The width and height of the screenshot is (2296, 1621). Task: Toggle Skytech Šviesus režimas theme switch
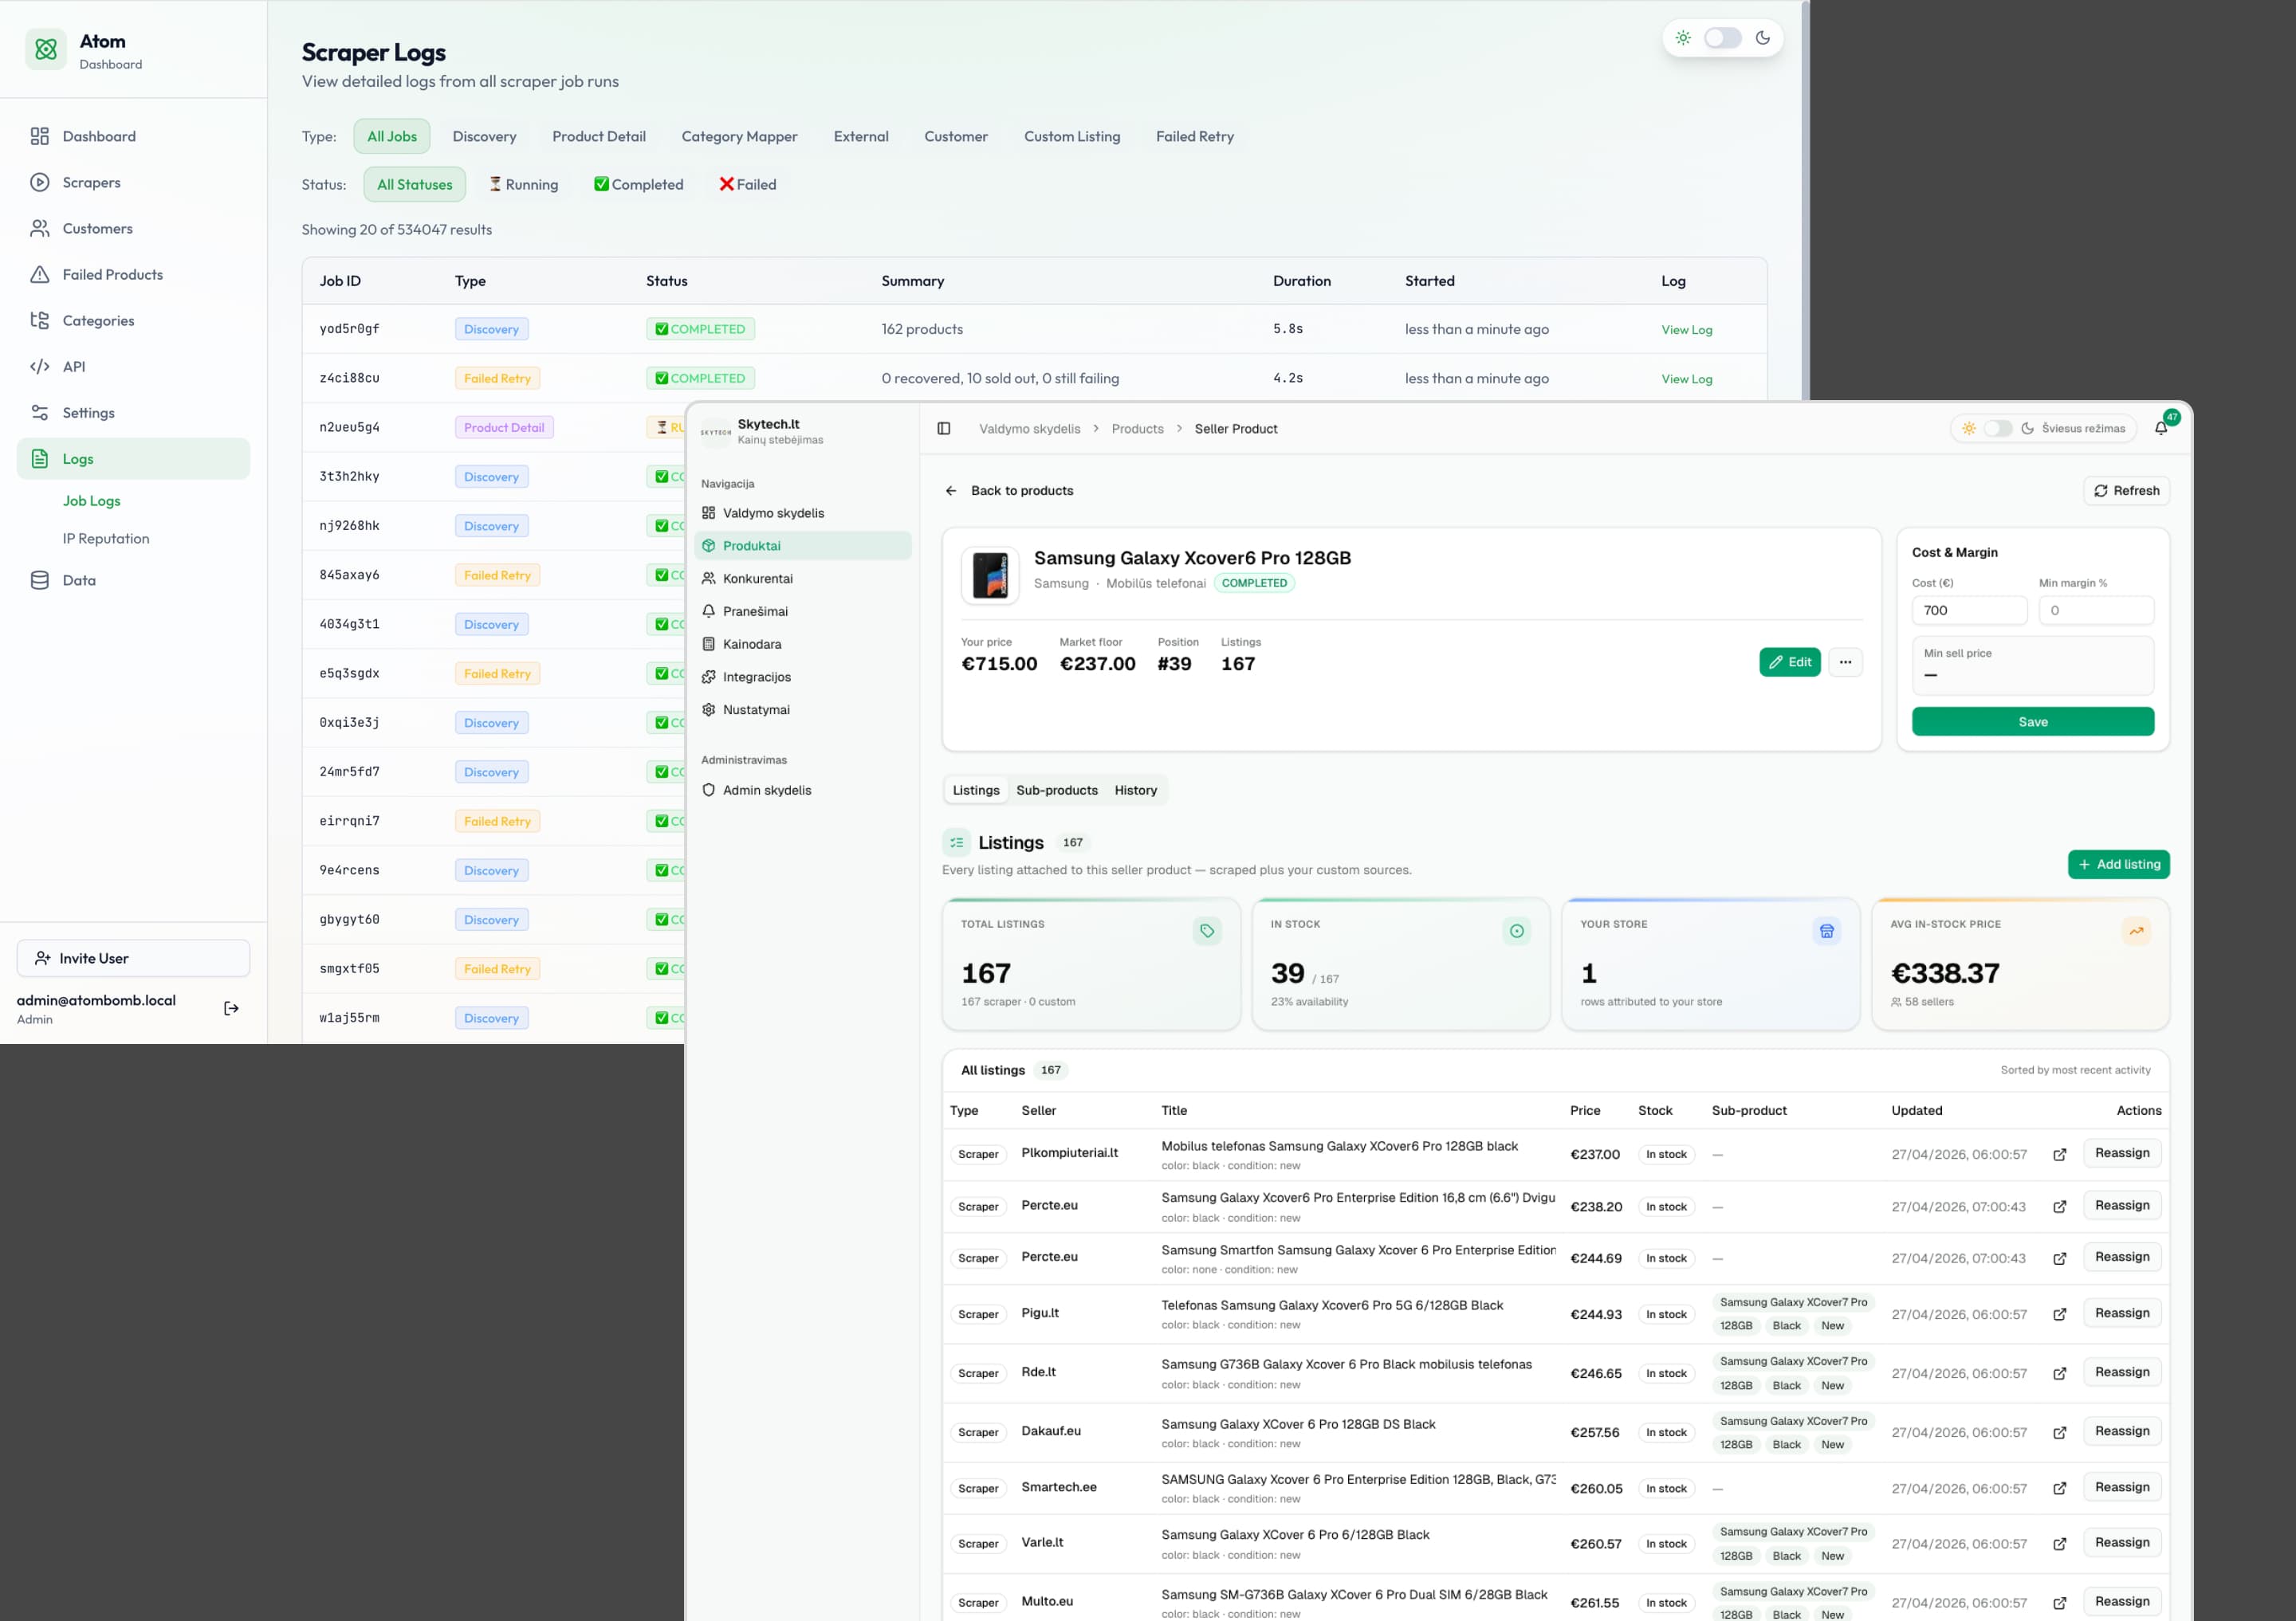1997,429
